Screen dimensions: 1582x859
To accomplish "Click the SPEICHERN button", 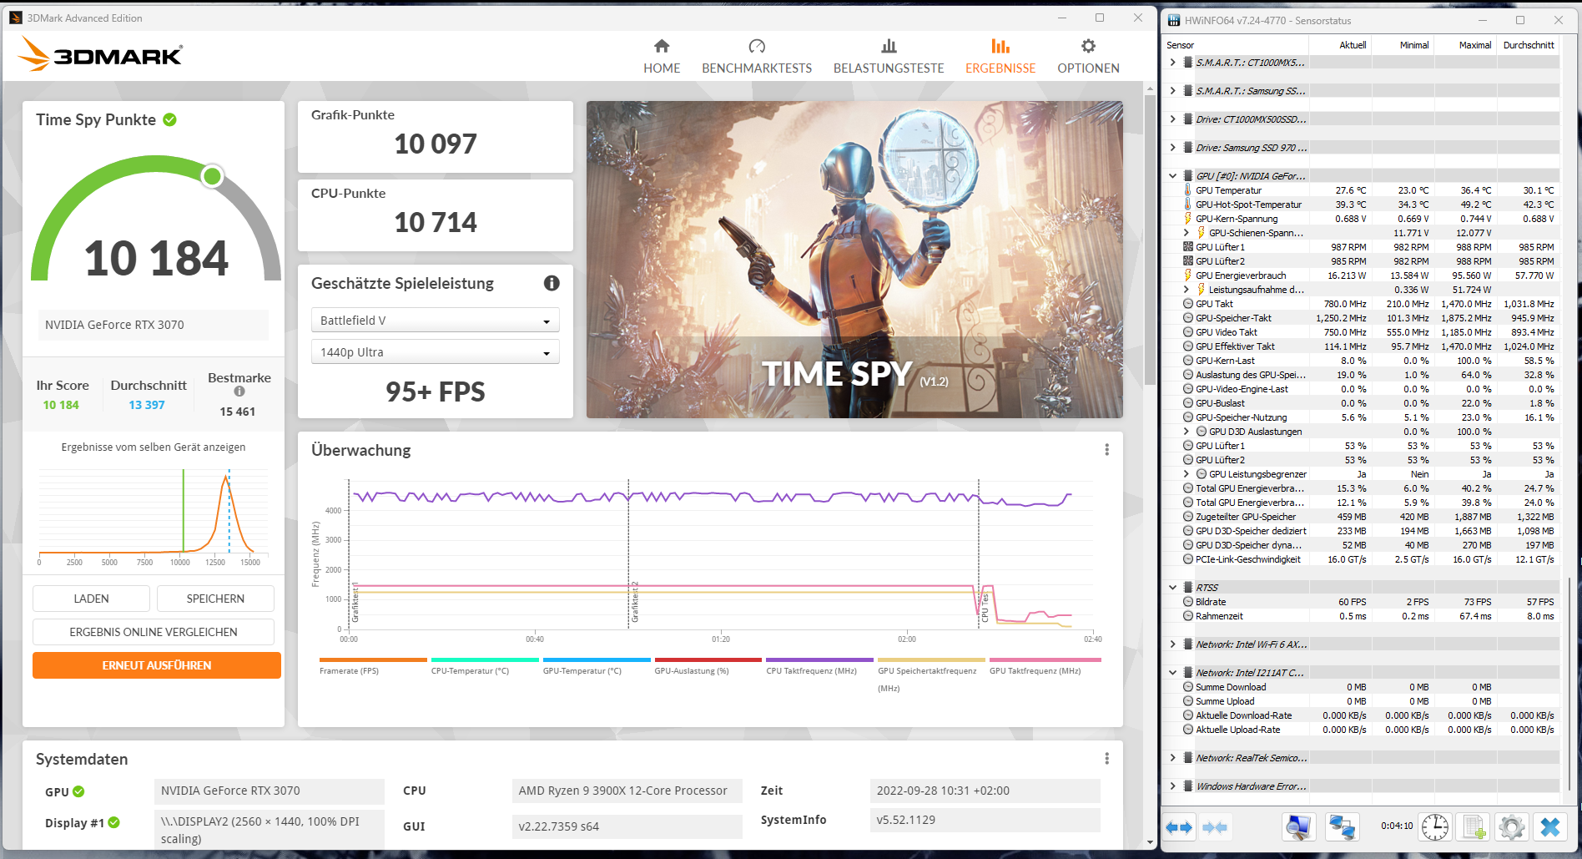I will pyautogui.click(x=215, y=599).
